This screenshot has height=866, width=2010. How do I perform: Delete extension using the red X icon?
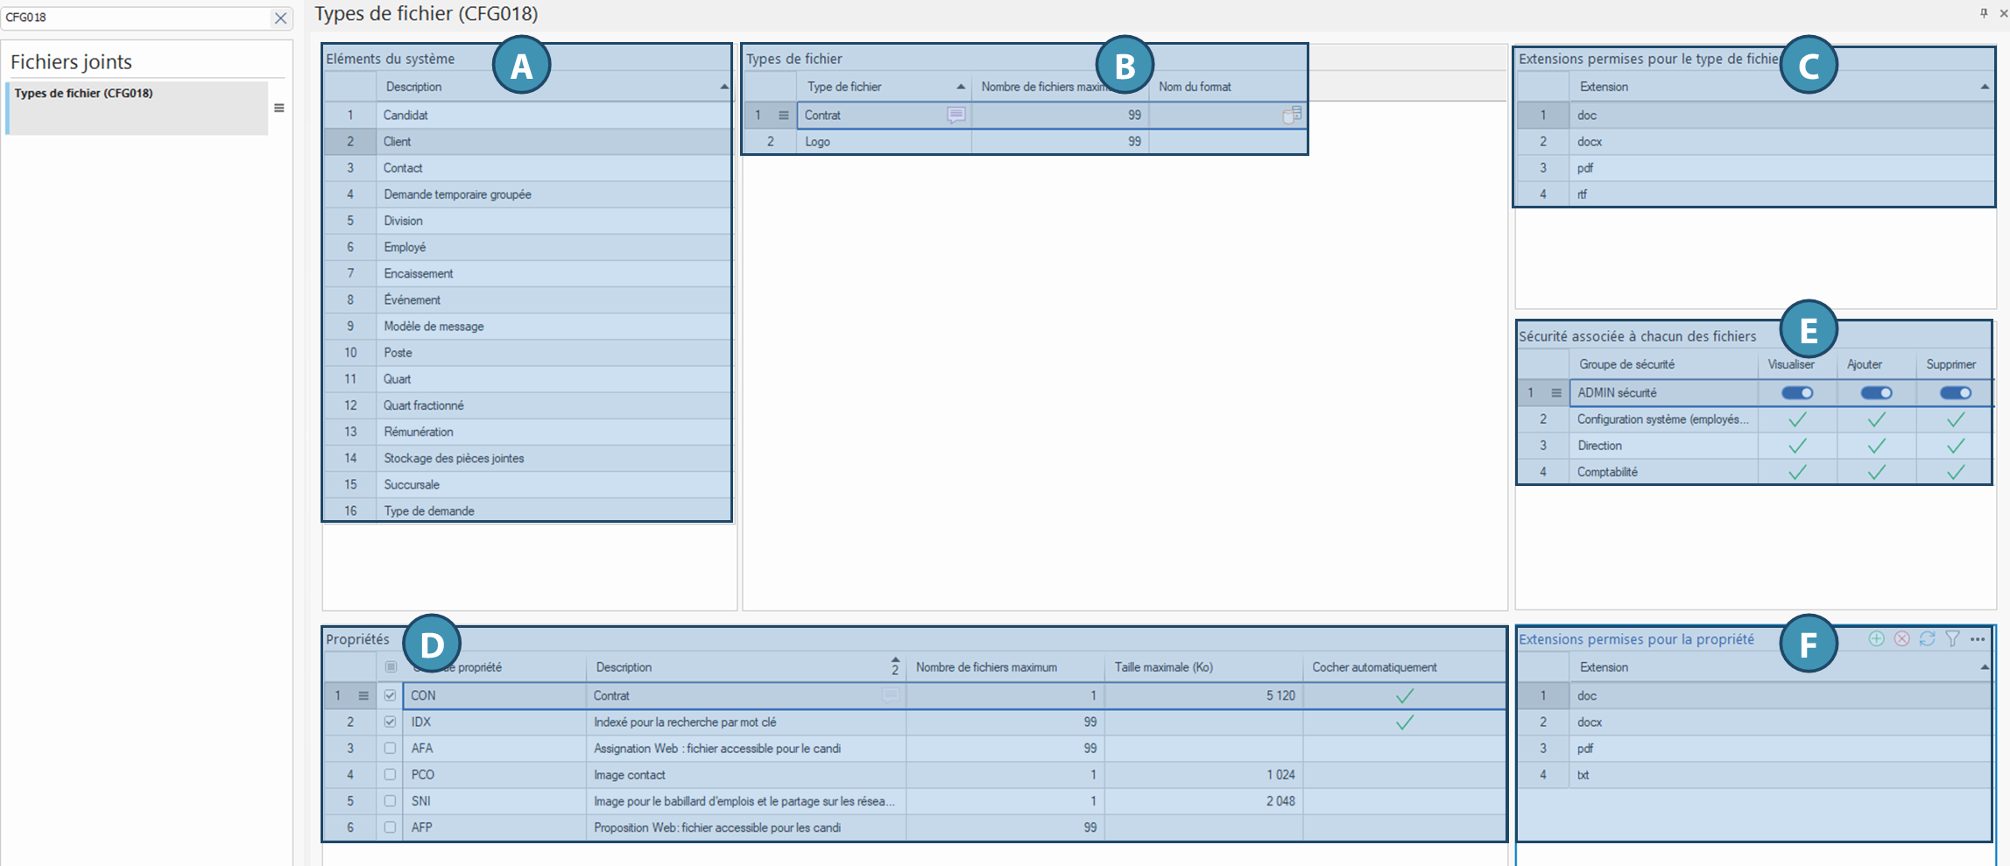tap(1901, 639)
